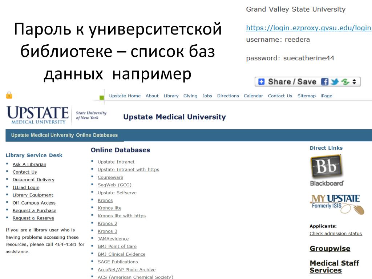Open the plain Kronos link
Image resolution: width=372 pixels, height=279 pixels.
[105, 200]
